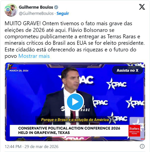Click the yellow Portuguese subtitle in video

point(75,120)
